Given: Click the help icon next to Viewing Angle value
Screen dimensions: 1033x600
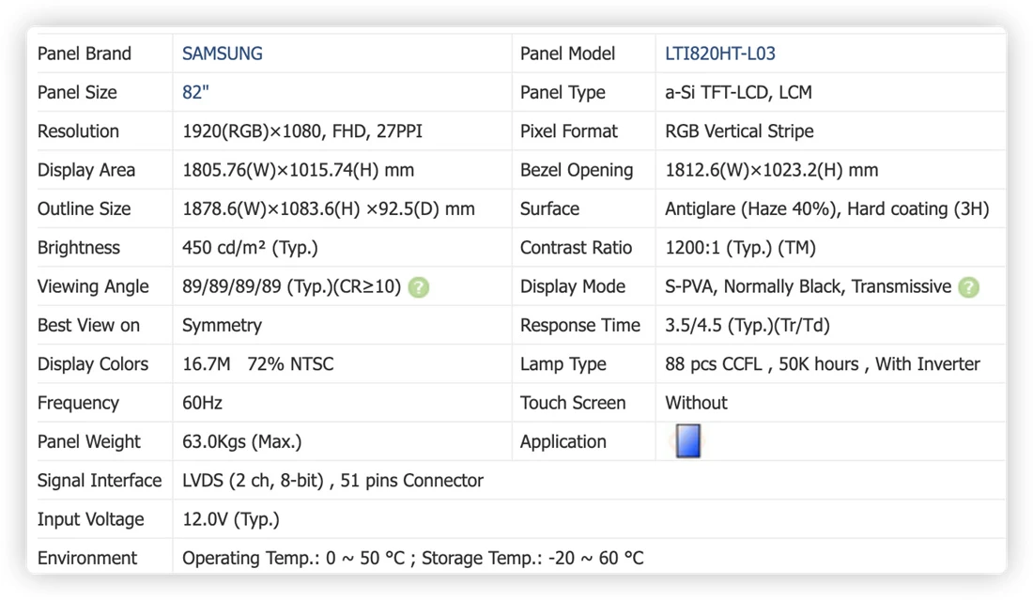Looking at the screenshot, I should (x=418, y=287).
